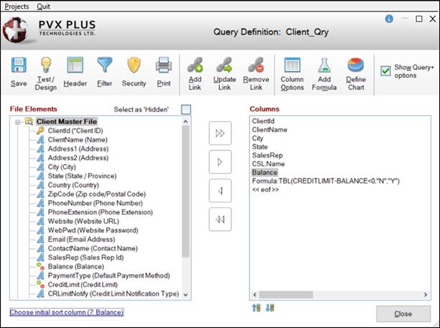Click the vertical scrollbar thumb in File Elements
Viewport: 440px width, 328px height.
(185, 191)
